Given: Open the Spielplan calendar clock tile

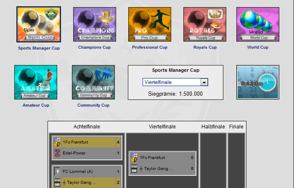Looking at the screenshot, I should tap(258, 82).
